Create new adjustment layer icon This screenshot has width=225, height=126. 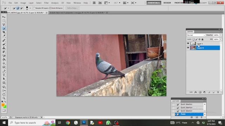(205, 92)
